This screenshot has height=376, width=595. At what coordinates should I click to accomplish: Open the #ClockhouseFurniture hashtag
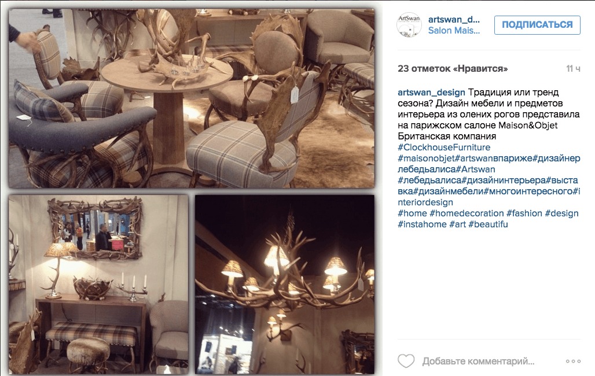(x=444, y=147)
